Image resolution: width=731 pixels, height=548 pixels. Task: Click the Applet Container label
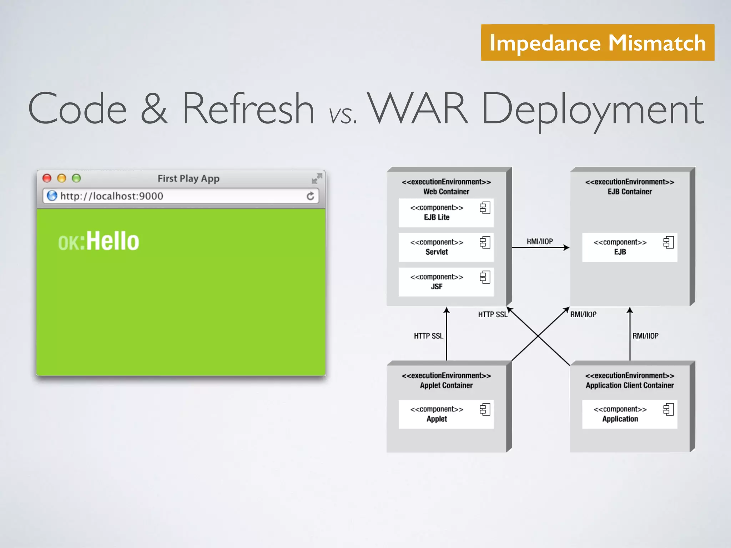pyautogui.click(x=446, y=385)
